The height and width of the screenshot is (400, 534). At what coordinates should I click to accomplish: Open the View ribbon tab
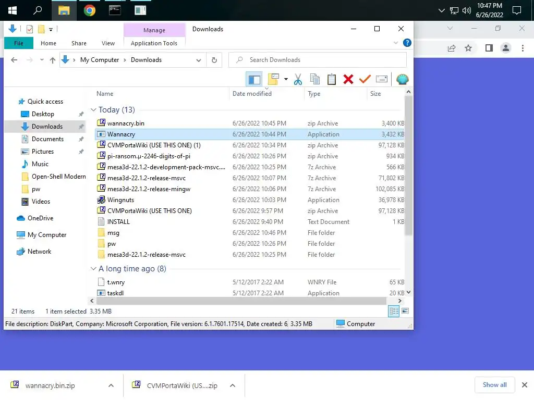[108, 43]
